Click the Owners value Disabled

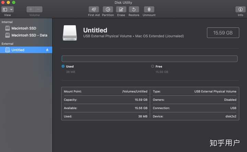230,100
